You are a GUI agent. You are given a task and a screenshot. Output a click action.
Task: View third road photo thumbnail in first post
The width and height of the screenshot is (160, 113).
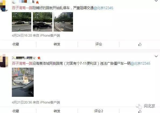pyautogui.click(x=63, y=22)
